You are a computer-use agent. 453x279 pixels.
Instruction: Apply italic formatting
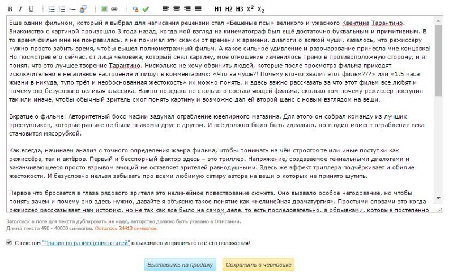(20, 9)
